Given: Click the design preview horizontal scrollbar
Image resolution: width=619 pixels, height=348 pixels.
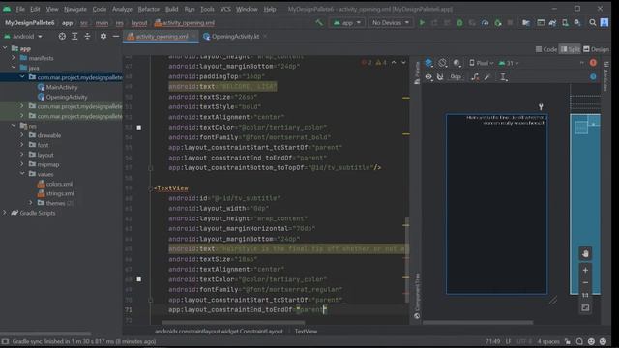Looking at the screenshot, I should click(478, 322).
